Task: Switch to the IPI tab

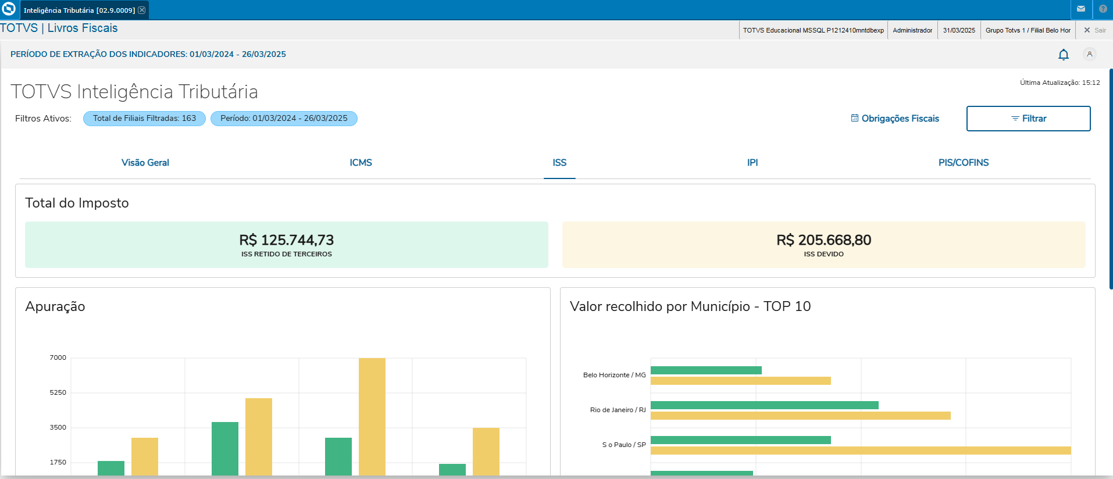Action: pos(752,163)
